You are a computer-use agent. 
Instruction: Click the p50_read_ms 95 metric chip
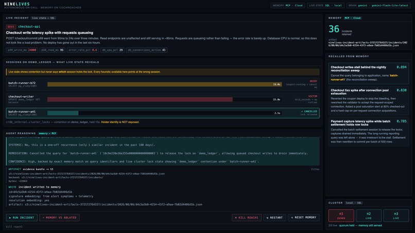53,50
